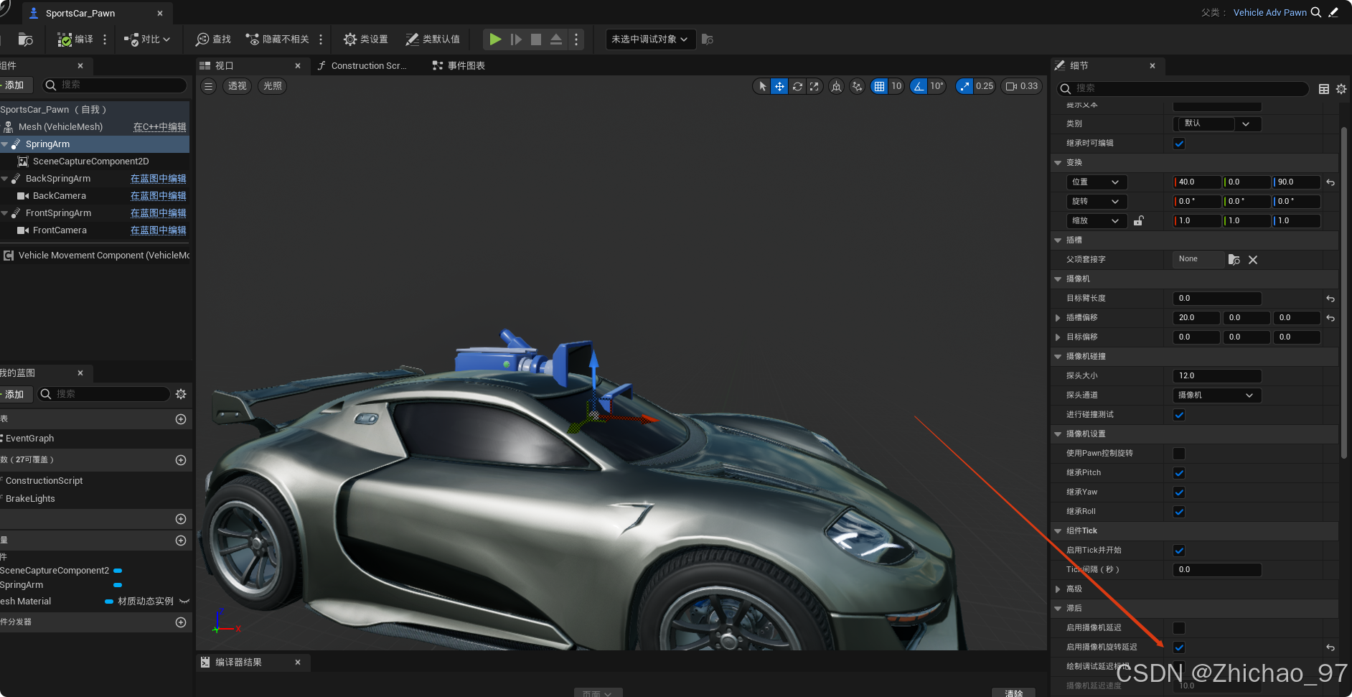Start the Play simulation

click(495, 39)
